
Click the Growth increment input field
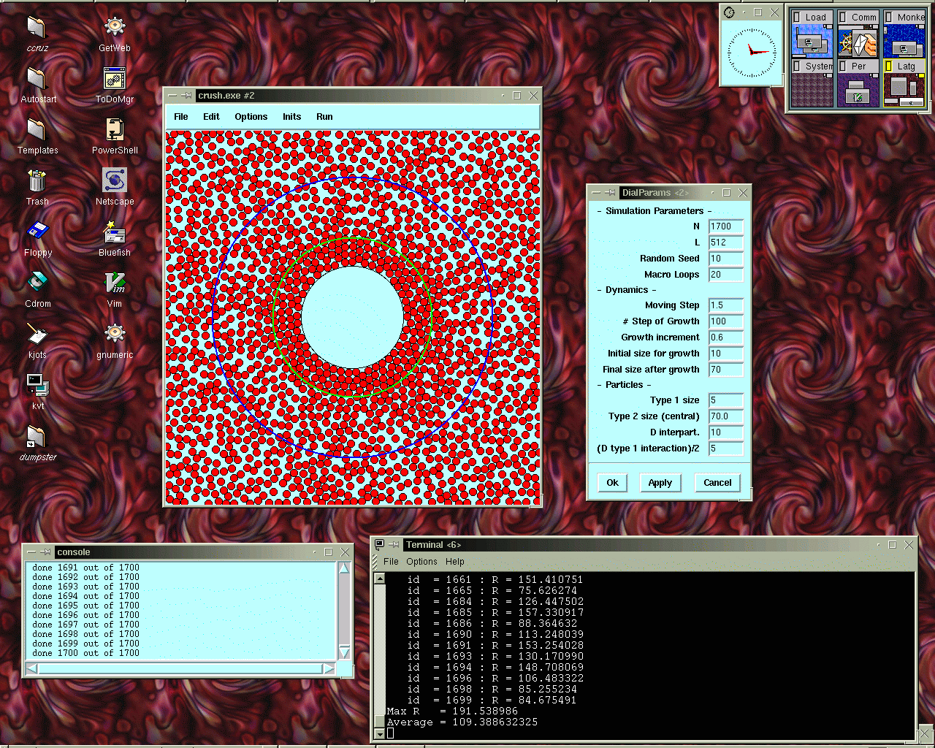(x=726, y=337)
